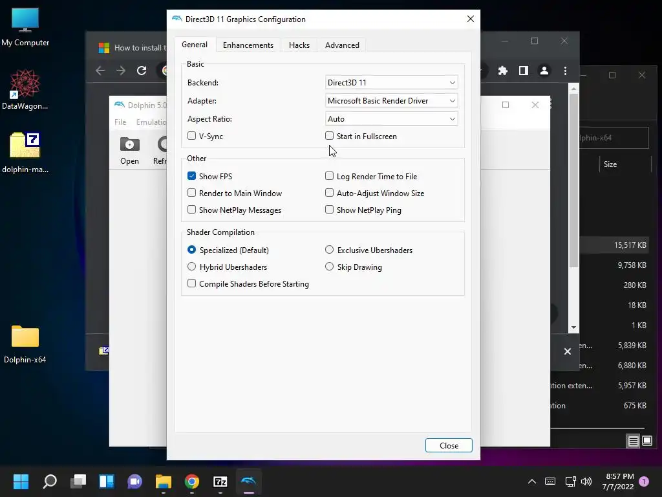This screenshot has height=497, width=662.
Task: Select Hybrid Ubershaders option
Action: (191, 267)
